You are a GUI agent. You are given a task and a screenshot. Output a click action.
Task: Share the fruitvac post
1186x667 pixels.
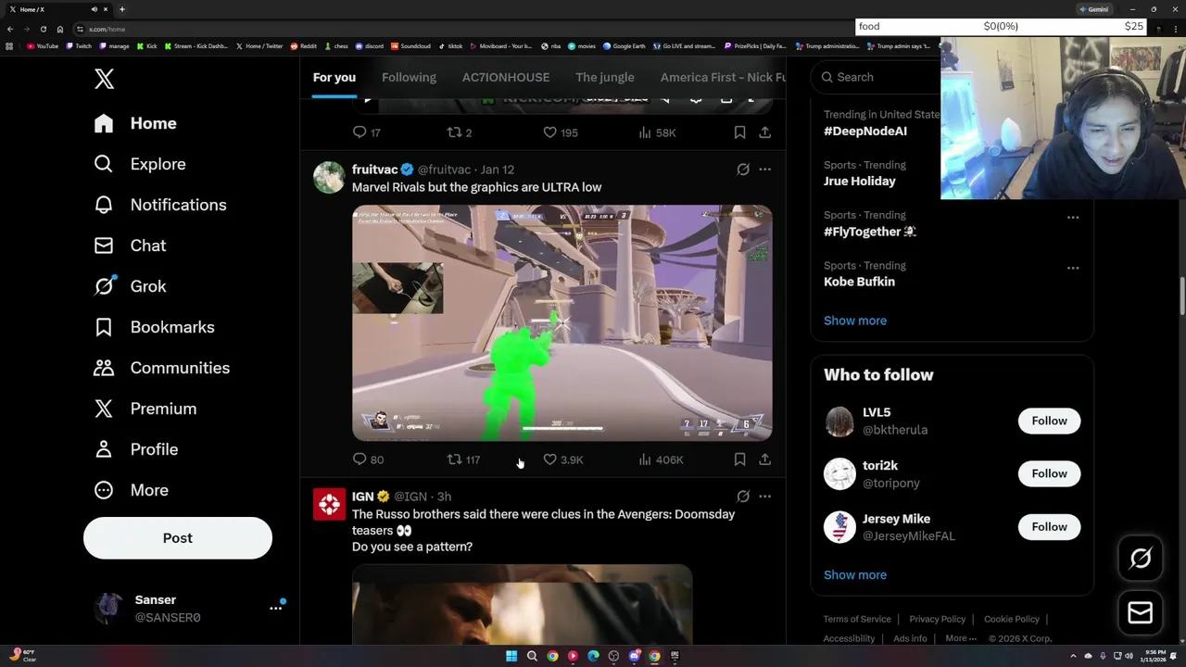point(764,459)
